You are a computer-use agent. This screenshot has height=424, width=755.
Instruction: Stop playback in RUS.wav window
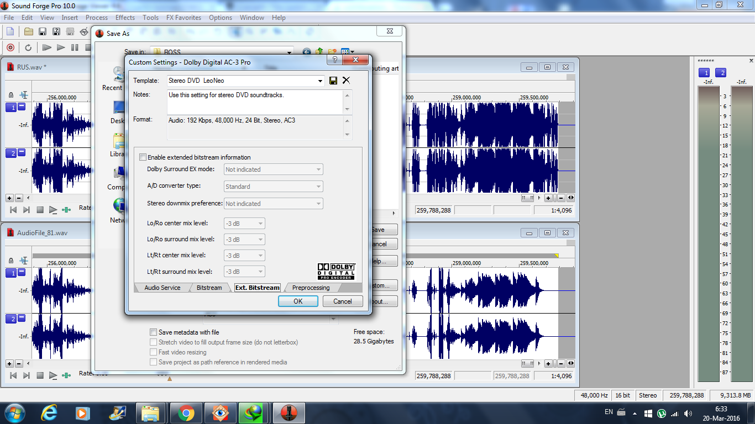coord(40,210)
